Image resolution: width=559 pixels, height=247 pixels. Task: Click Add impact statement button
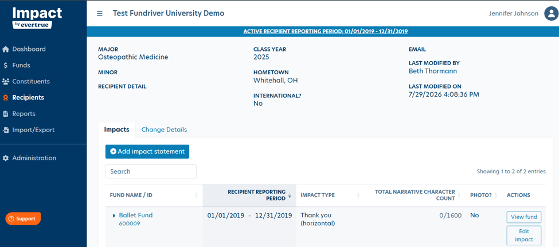click(147, 152)
